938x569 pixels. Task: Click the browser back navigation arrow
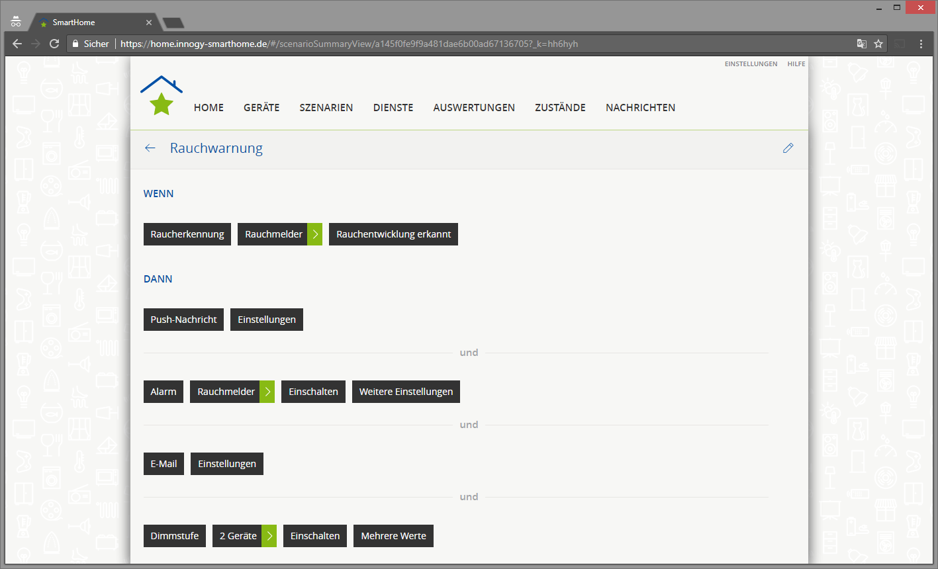[17, 44]
